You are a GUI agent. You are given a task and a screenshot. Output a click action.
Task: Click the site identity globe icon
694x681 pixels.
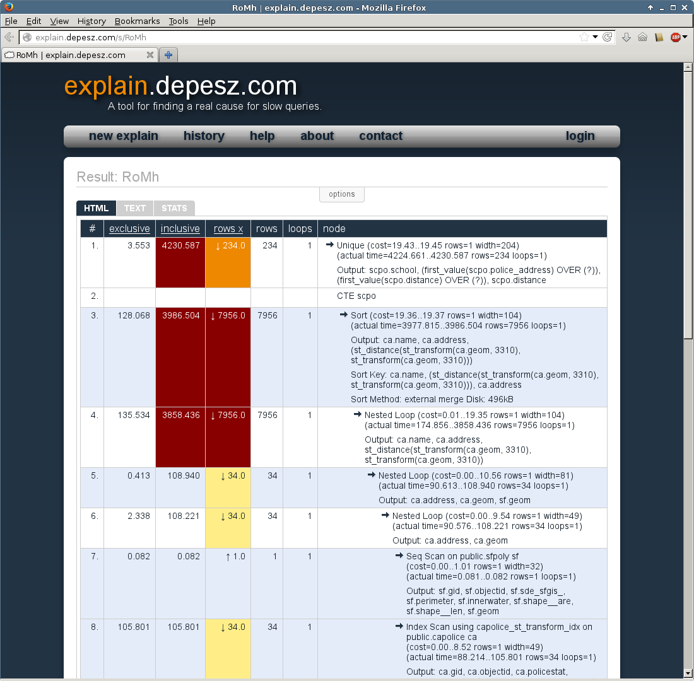[x=27, y=38]
